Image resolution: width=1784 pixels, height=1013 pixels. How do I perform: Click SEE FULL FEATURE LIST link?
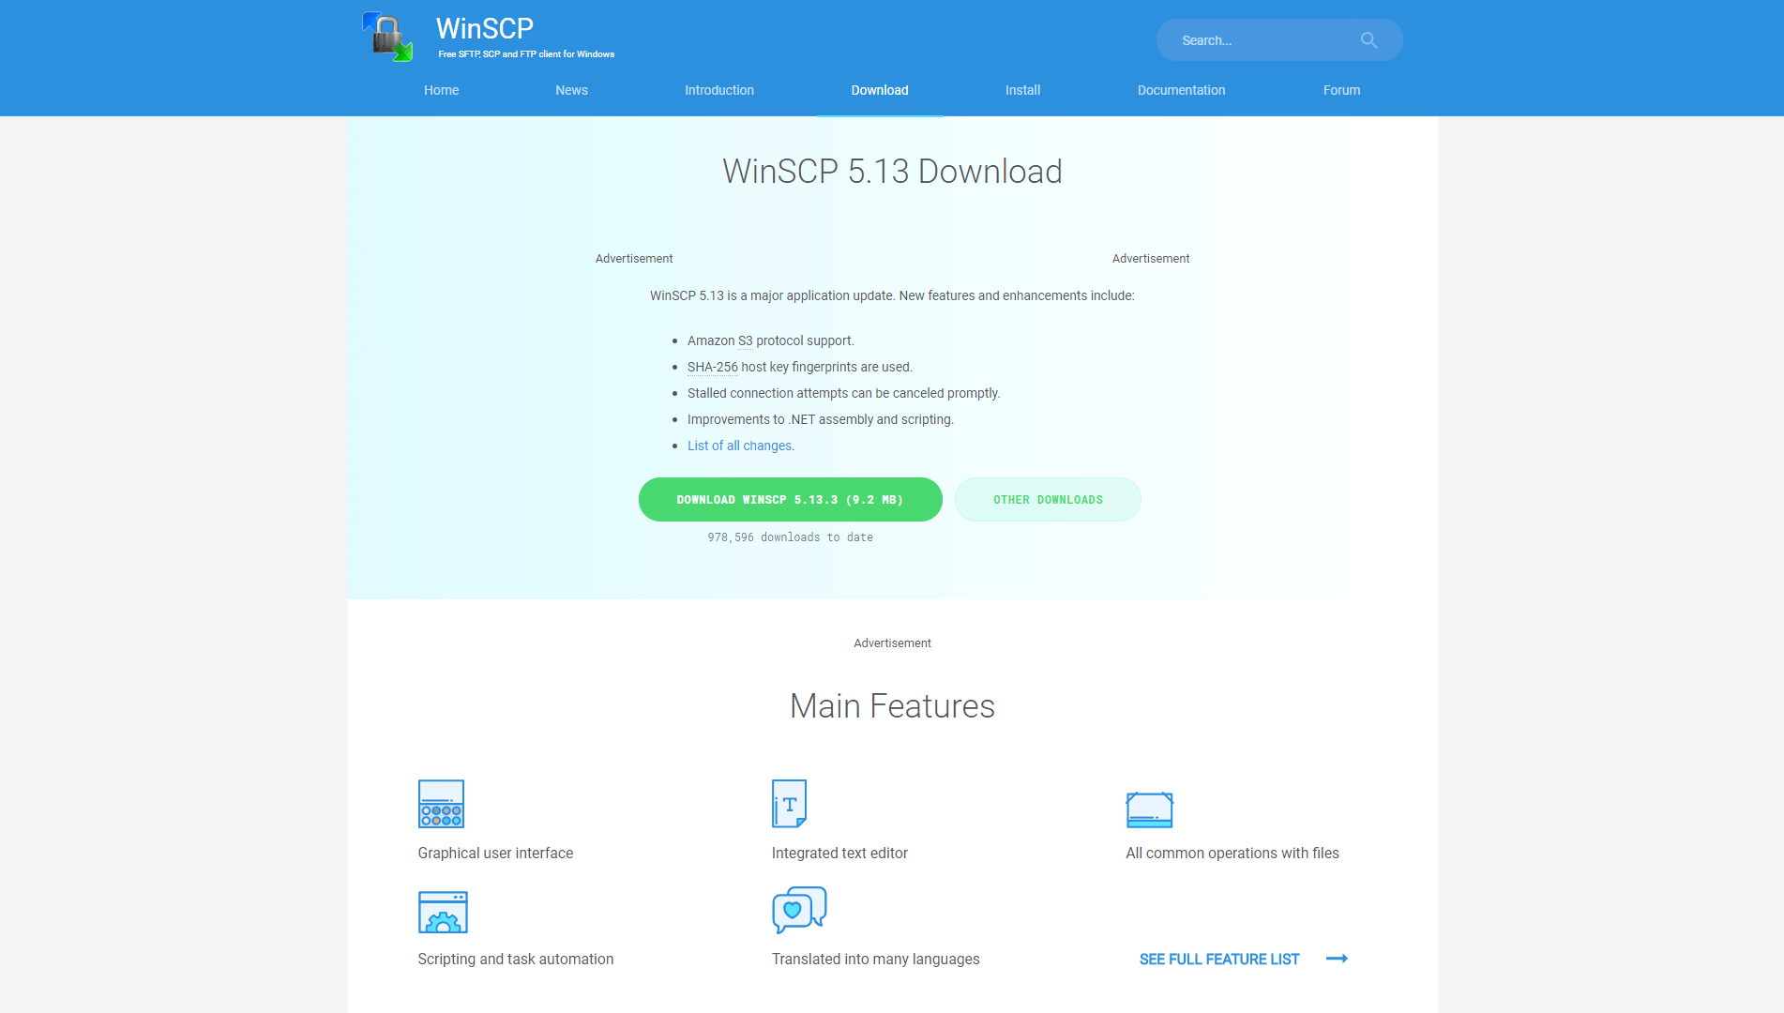coord(1218,960)
